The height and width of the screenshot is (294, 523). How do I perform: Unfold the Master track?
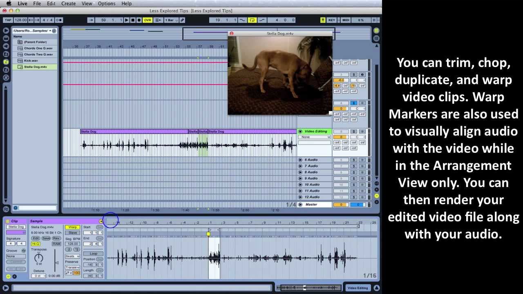coord(300,205)
